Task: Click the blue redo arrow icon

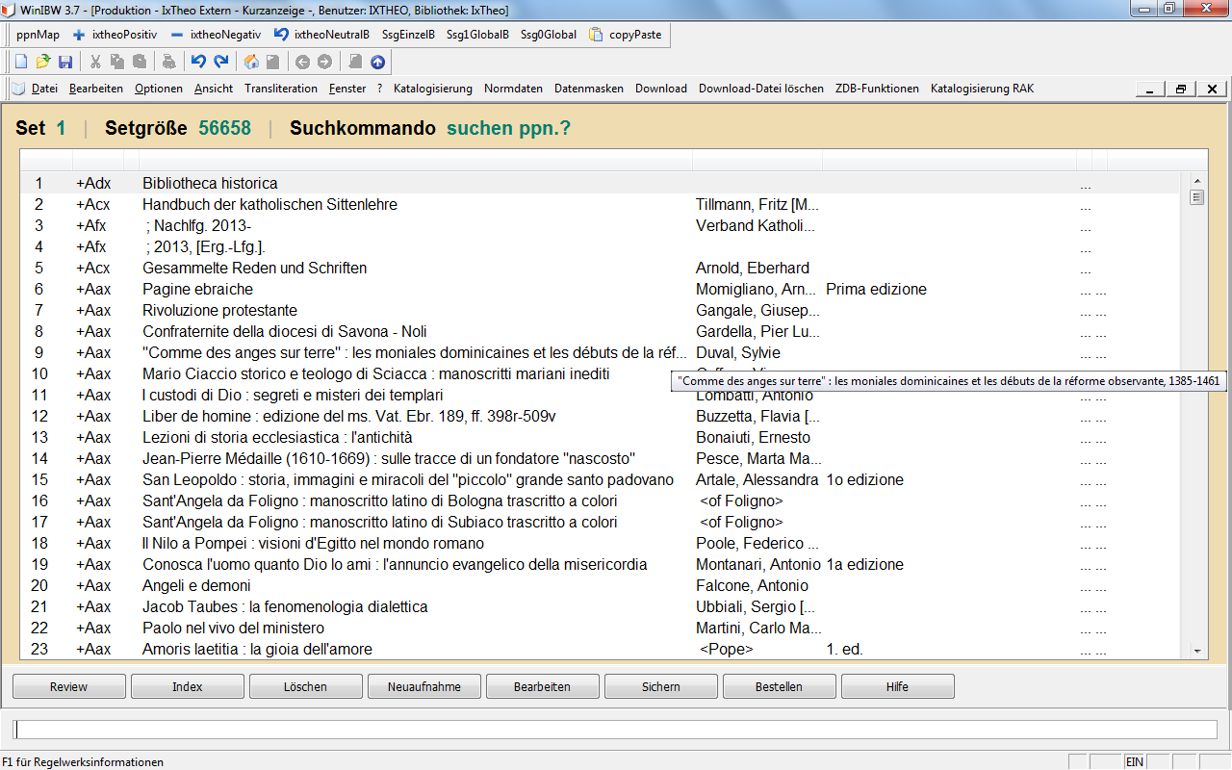Action: pos(221,62)
